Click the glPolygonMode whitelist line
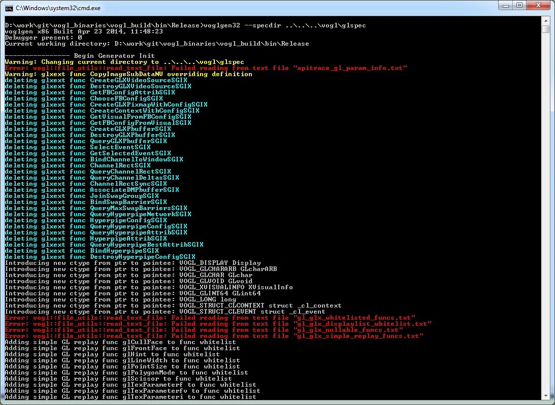Screen dimensions: 555x405 [x=126, y=372]
